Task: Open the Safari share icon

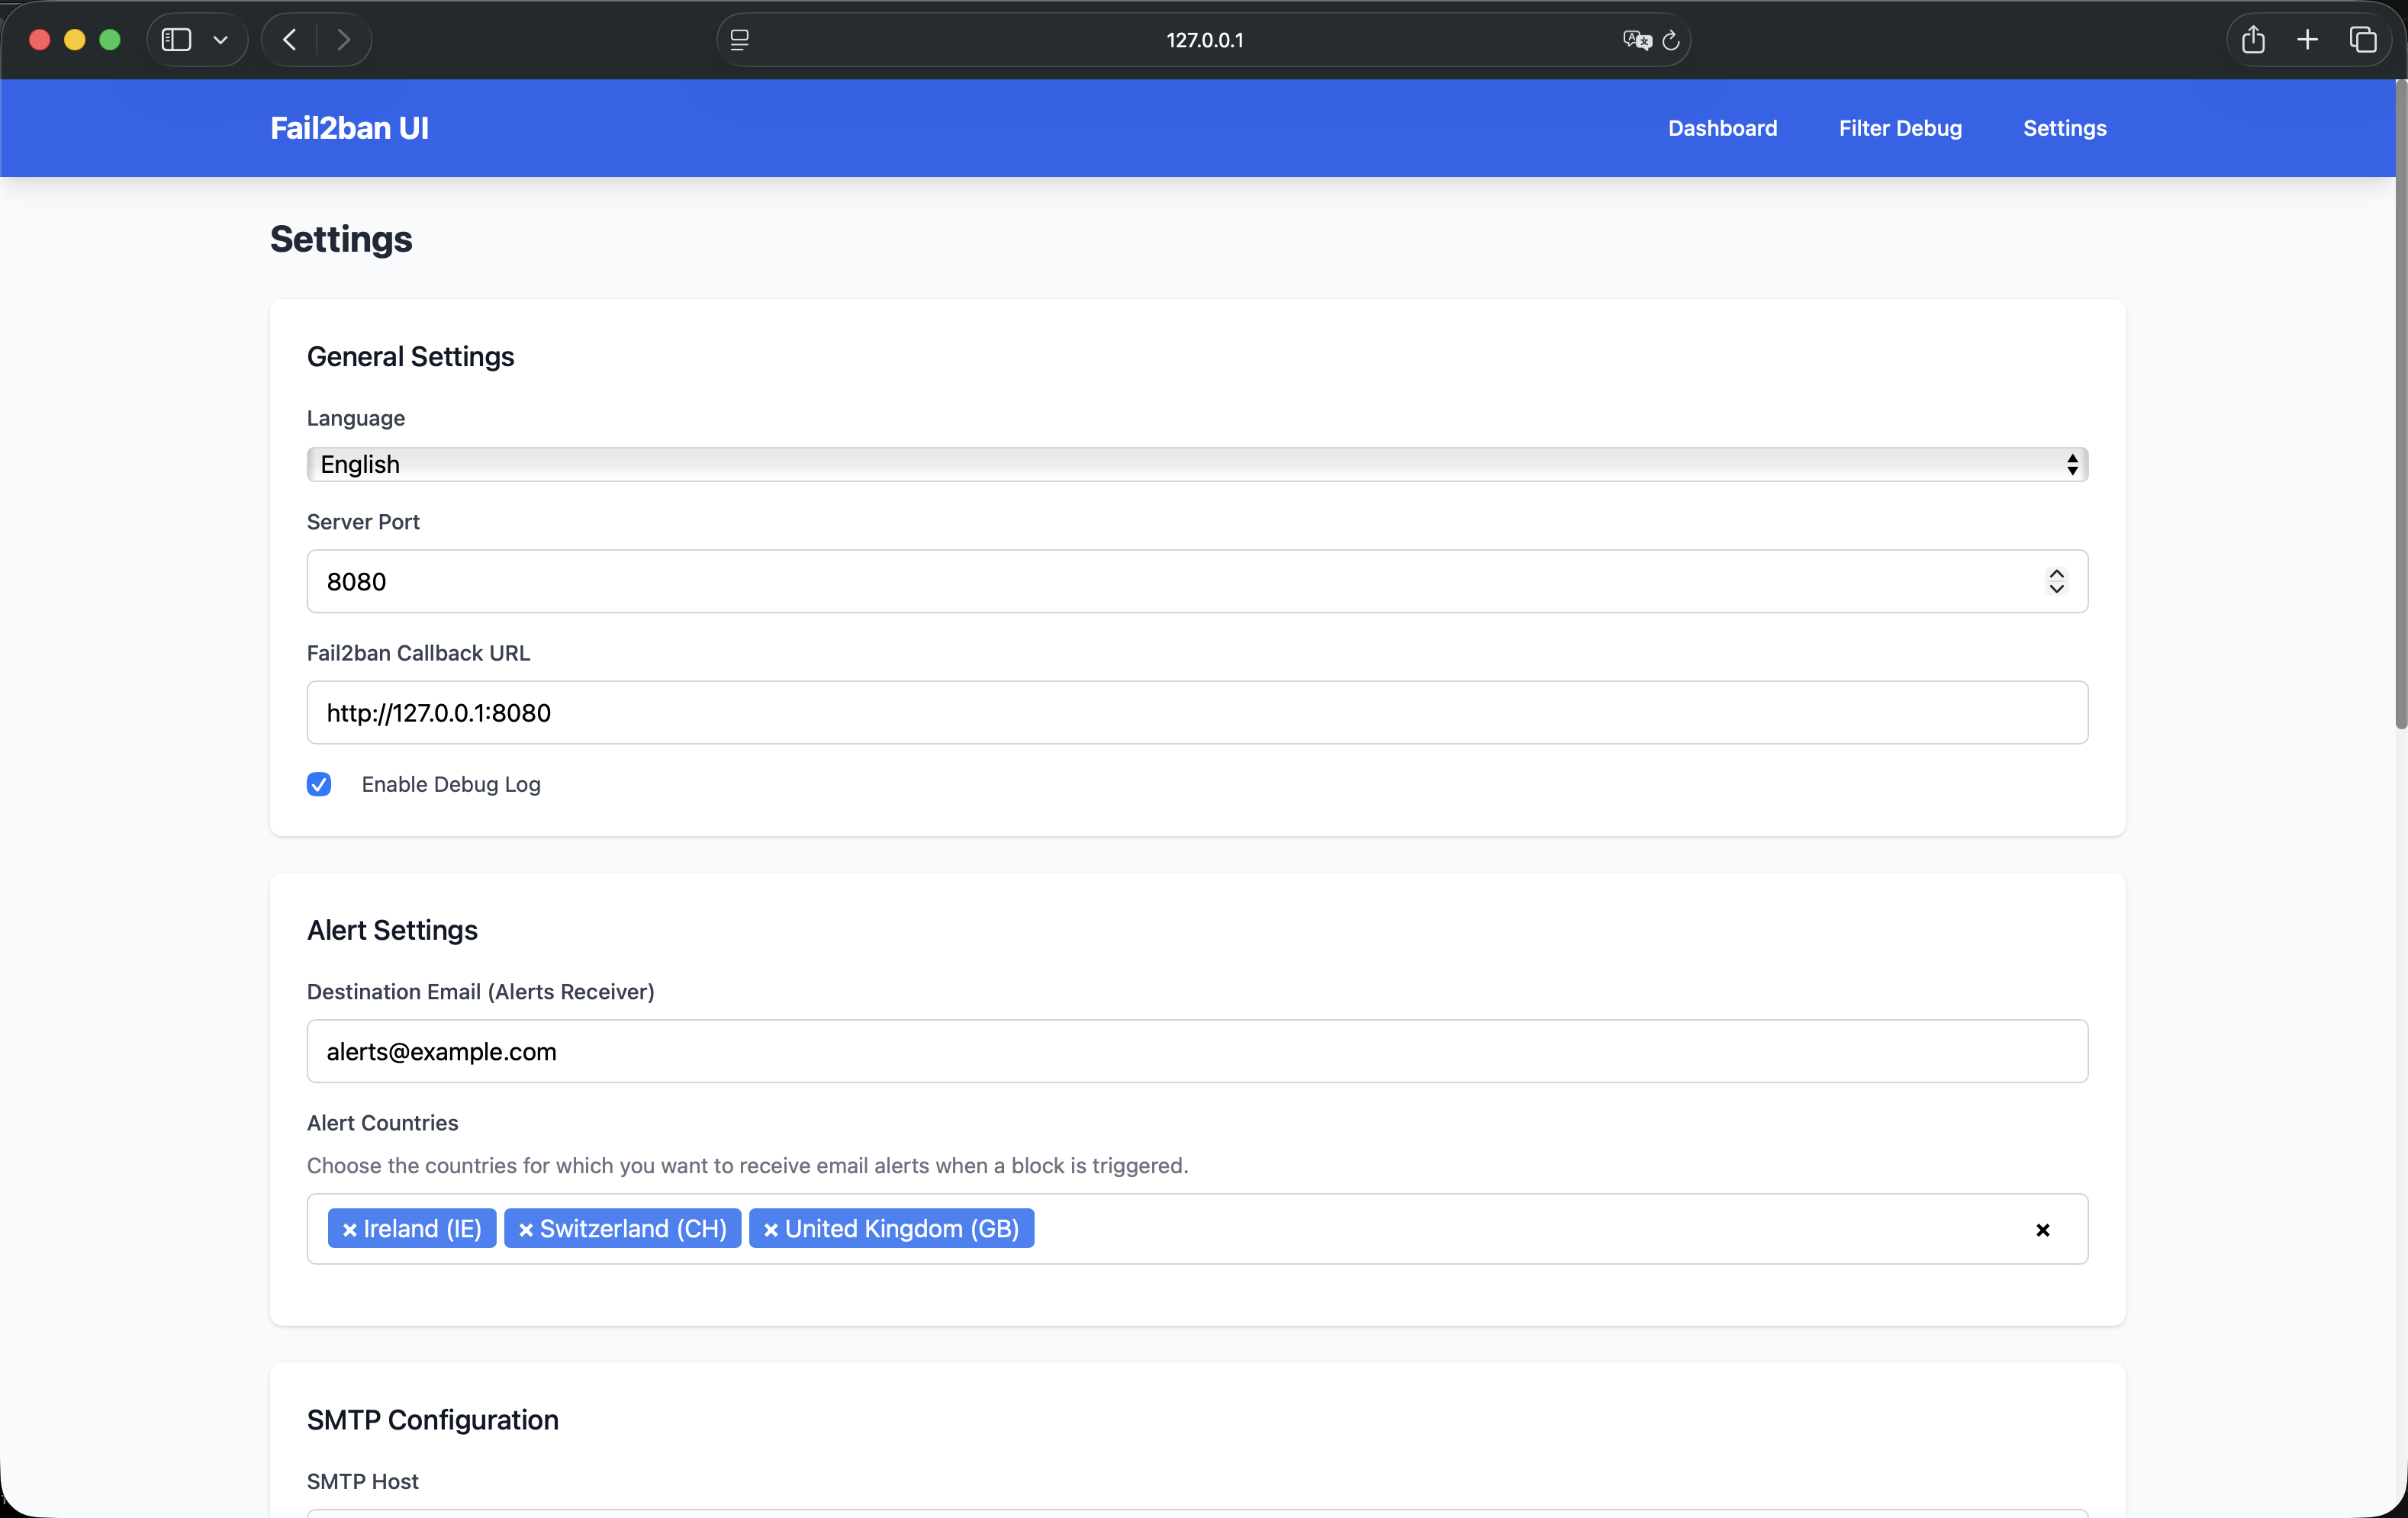Action: tap(2253, 40)
